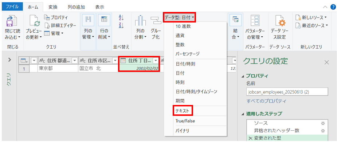Choose 時刻 data type

(x=180, y=82)
